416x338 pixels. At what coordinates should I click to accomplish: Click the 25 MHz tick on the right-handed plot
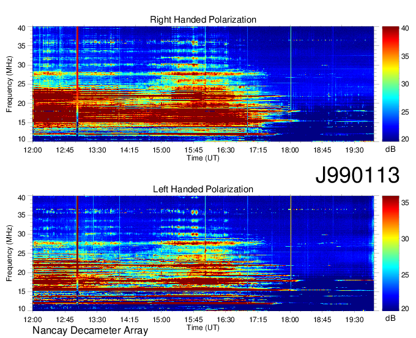point(22,84)
